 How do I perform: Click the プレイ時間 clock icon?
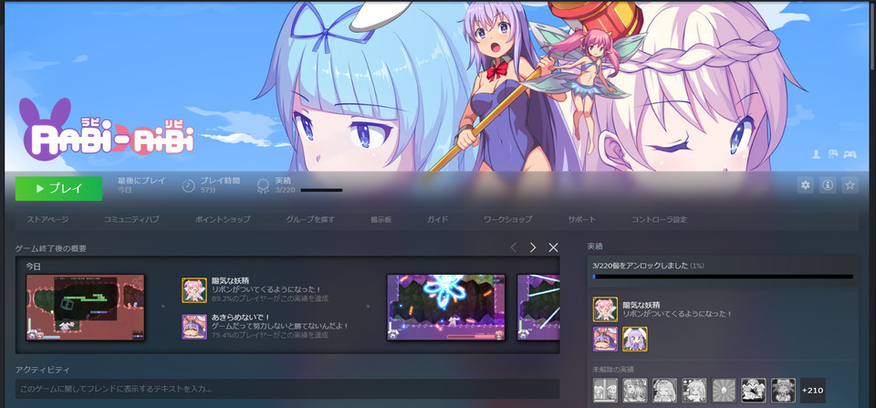189,186
